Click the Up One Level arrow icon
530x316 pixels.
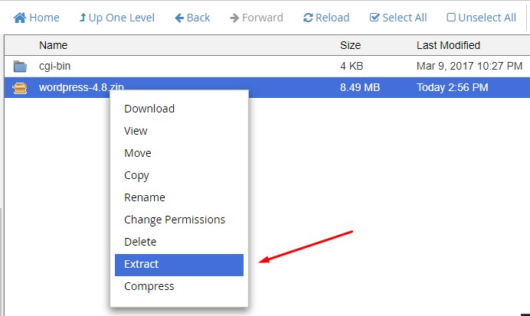coord(83,18)
